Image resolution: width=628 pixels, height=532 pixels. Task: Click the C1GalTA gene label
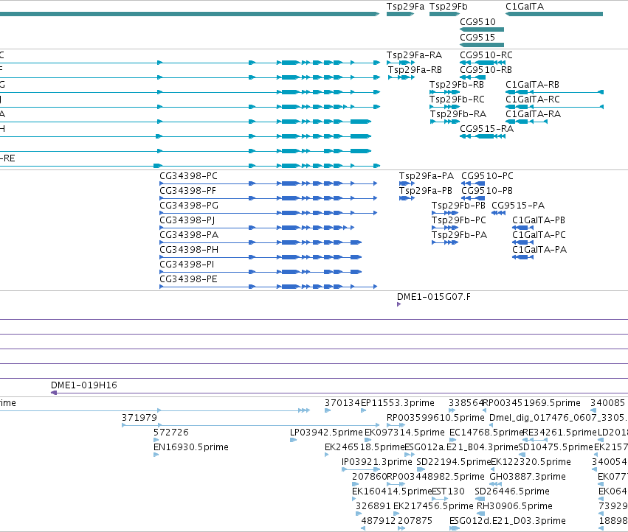pos(525,7)
